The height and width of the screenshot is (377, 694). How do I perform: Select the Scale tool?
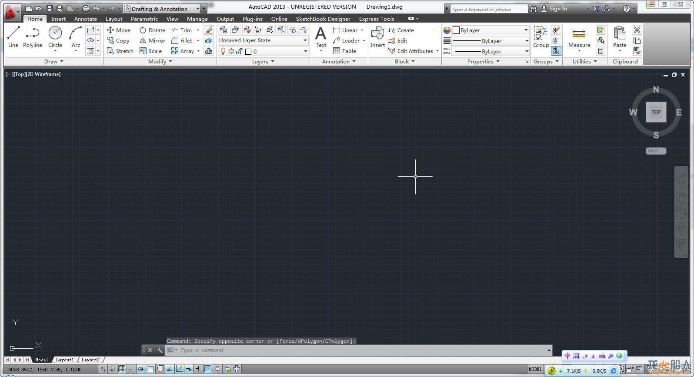[x=150, y=51]
